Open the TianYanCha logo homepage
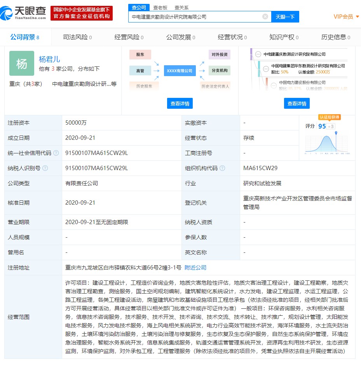361x367 pixels. coord(23,13)
